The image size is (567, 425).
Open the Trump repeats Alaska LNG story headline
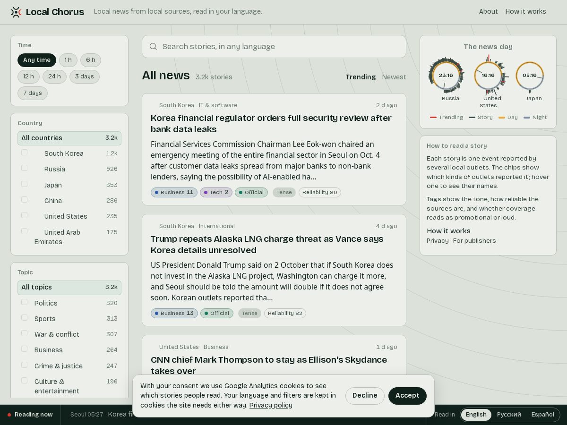point(267,245)
